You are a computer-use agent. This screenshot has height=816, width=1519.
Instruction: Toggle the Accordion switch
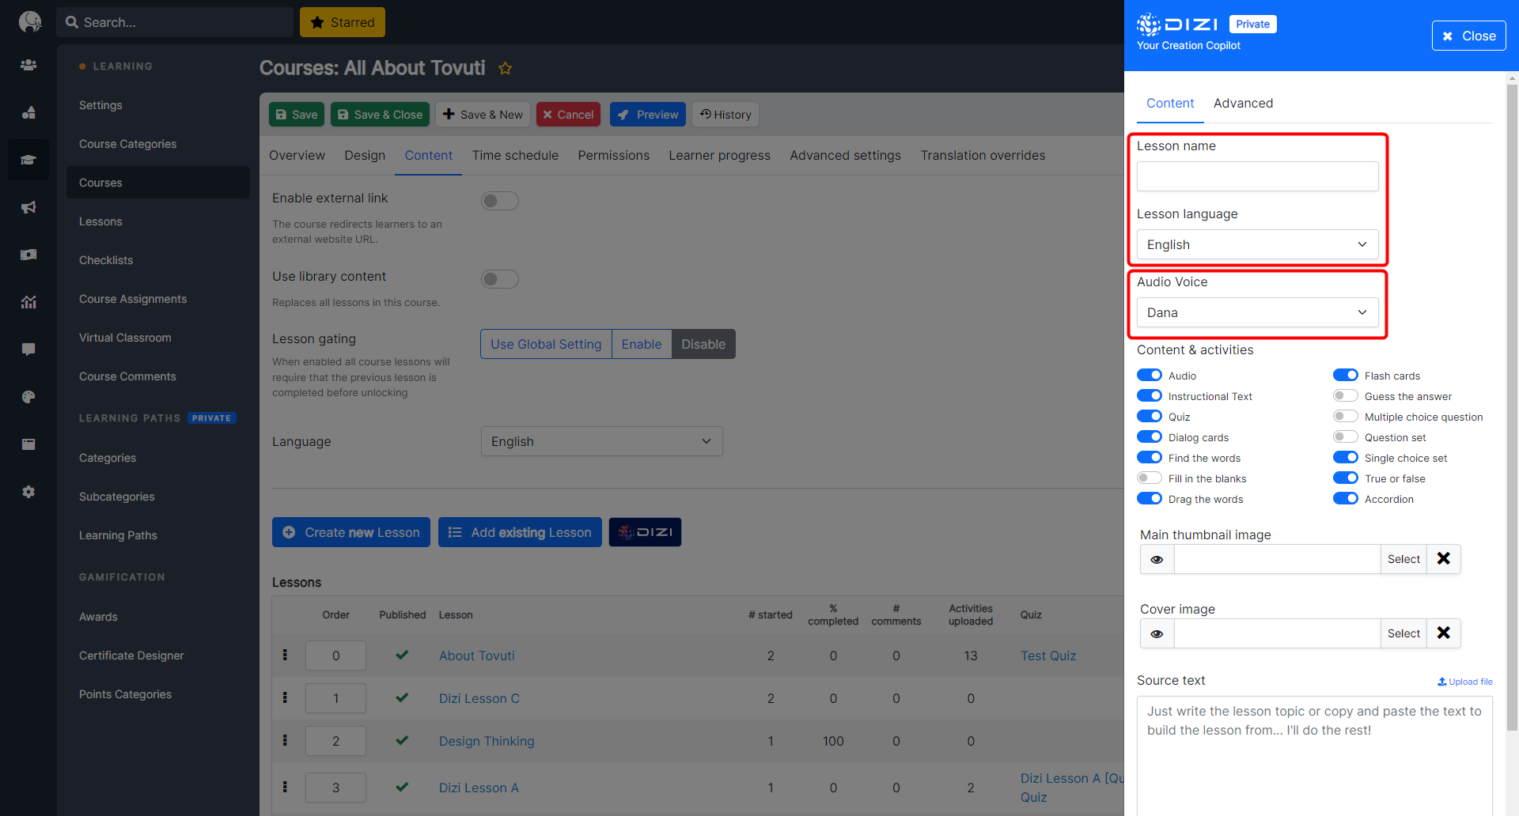(1346, 498)
